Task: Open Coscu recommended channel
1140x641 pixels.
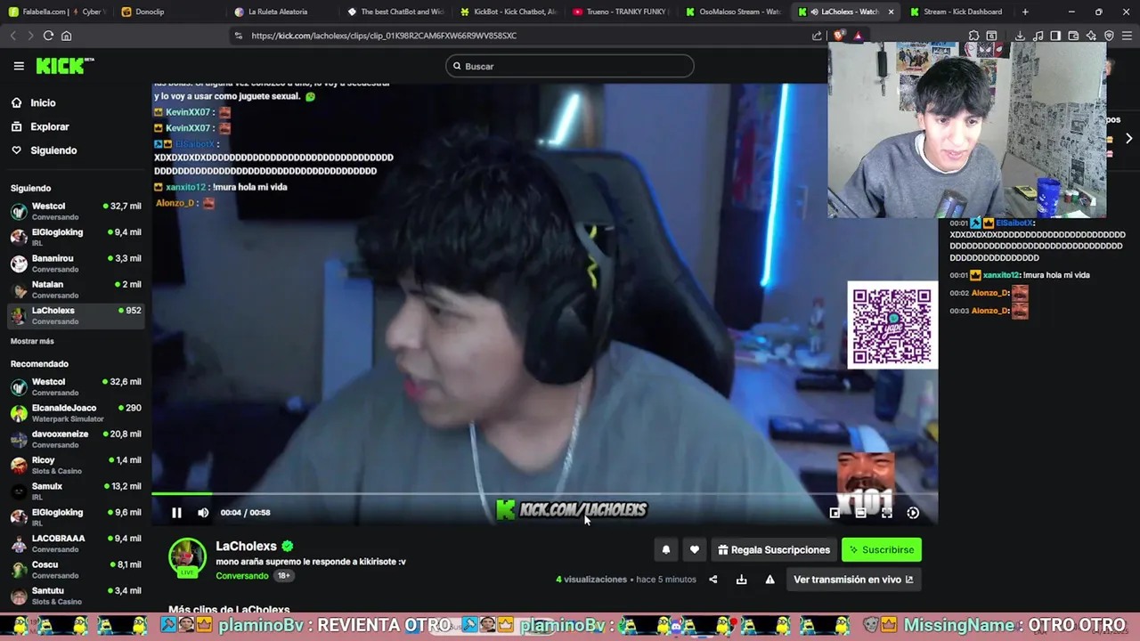Action: (x=76, y=570)
